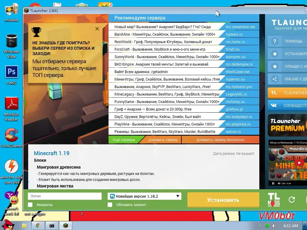Open the TL Mods icon

(274, 200)
